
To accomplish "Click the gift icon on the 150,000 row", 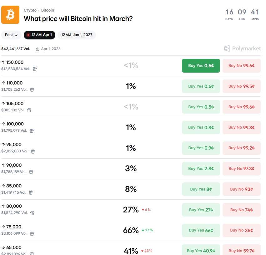I will [x=34, y=69].
